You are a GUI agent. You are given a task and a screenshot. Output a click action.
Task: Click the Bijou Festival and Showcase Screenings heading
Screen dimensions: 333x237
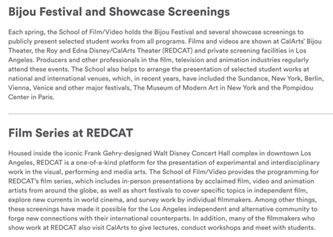(x=119, y=12)
